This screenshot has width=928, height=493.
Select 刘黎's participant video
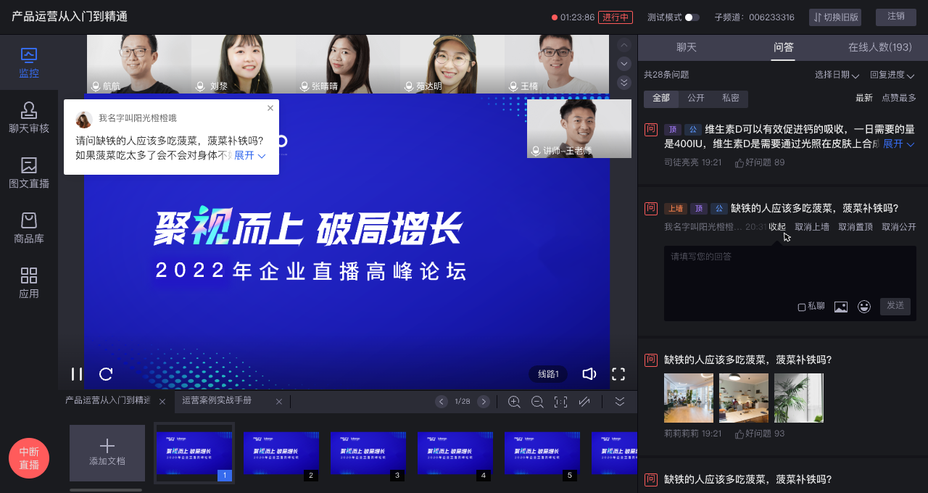click(244, 64)
